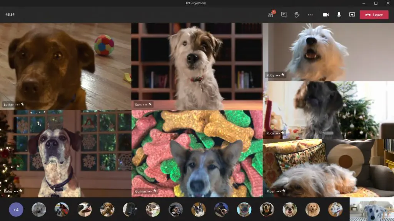Leave the meeting with the red Leave button
The image size is (394, 221).
coord(374,15)
